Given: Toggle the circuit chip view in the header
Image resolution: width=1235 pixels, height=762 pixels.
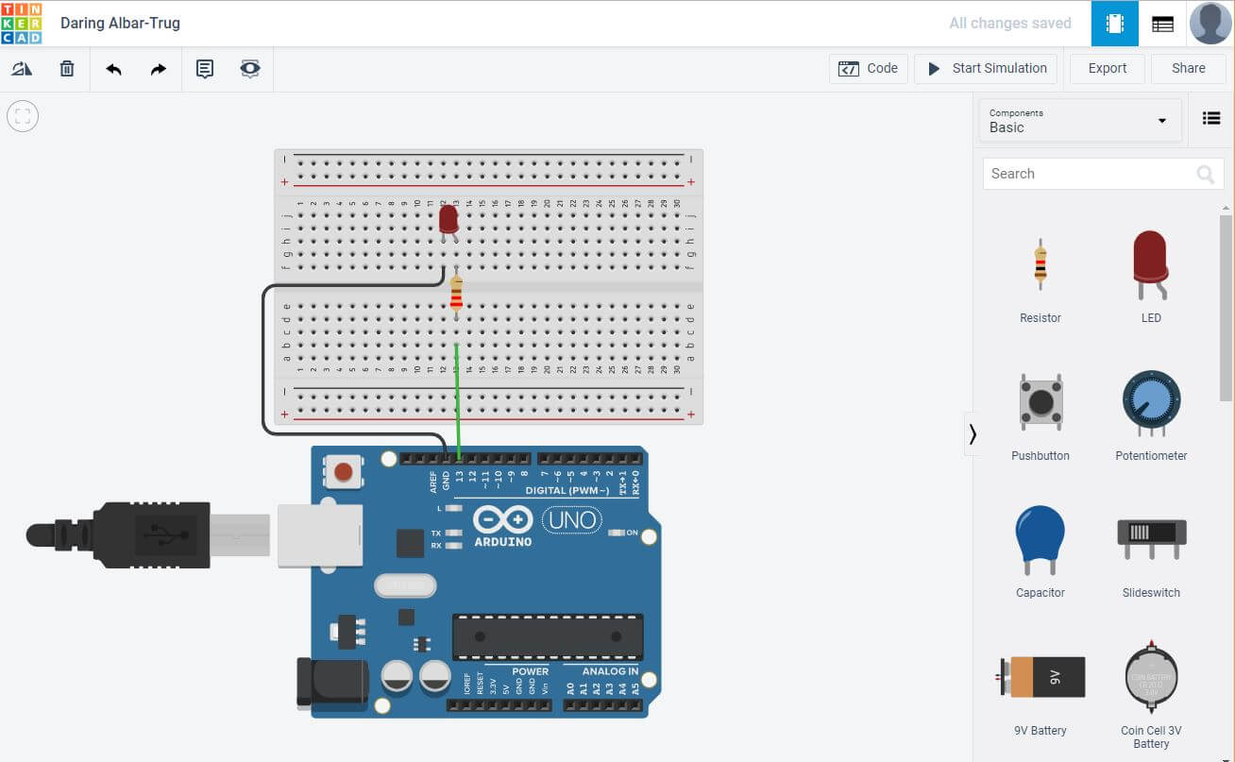Looking at the screenshot, I should point(1114,23).
